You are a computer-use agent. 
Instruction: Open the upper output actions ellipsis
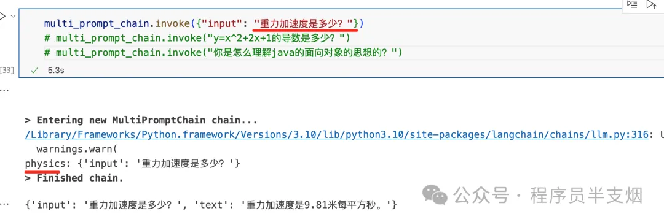click(x=3, y=89)
